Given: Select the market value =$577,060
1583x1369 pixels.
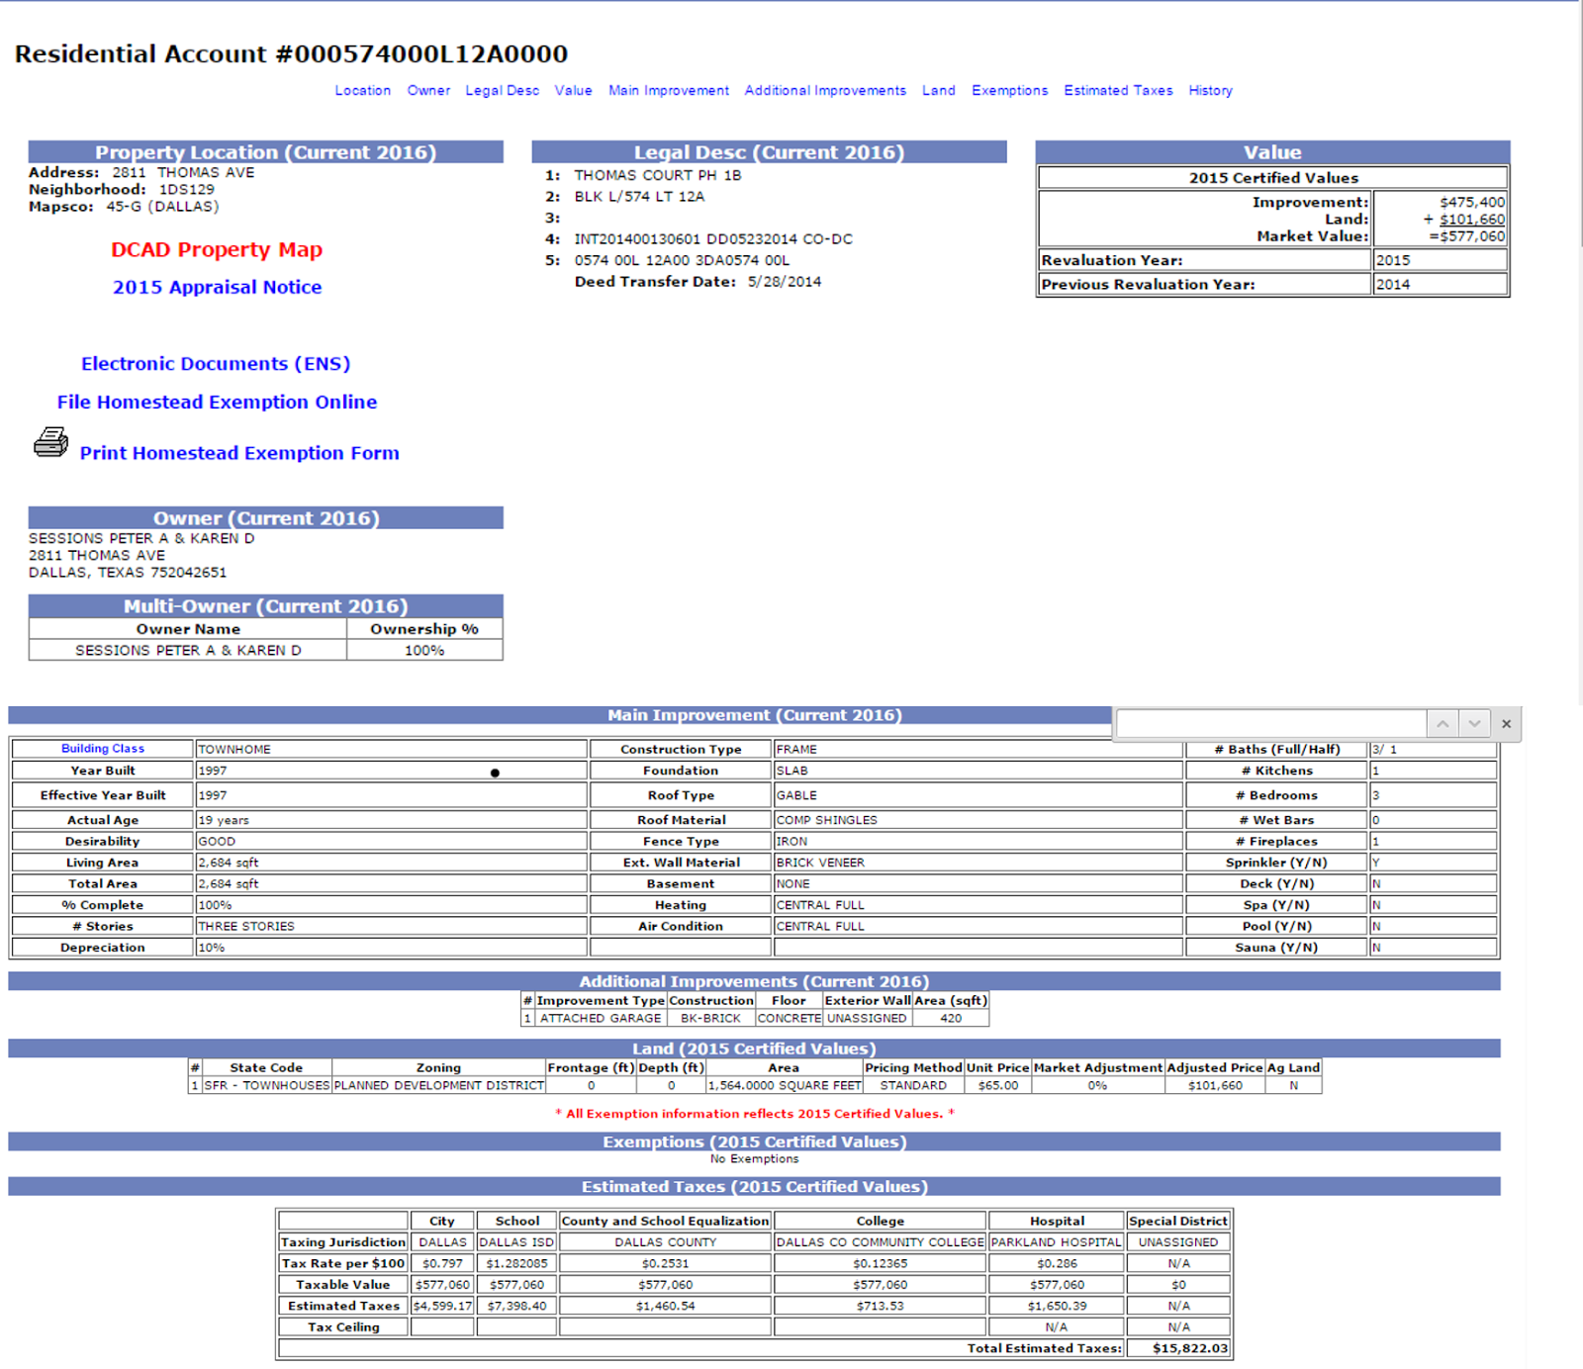Looking at the screenshot, I should click(x=1466, y=236).
